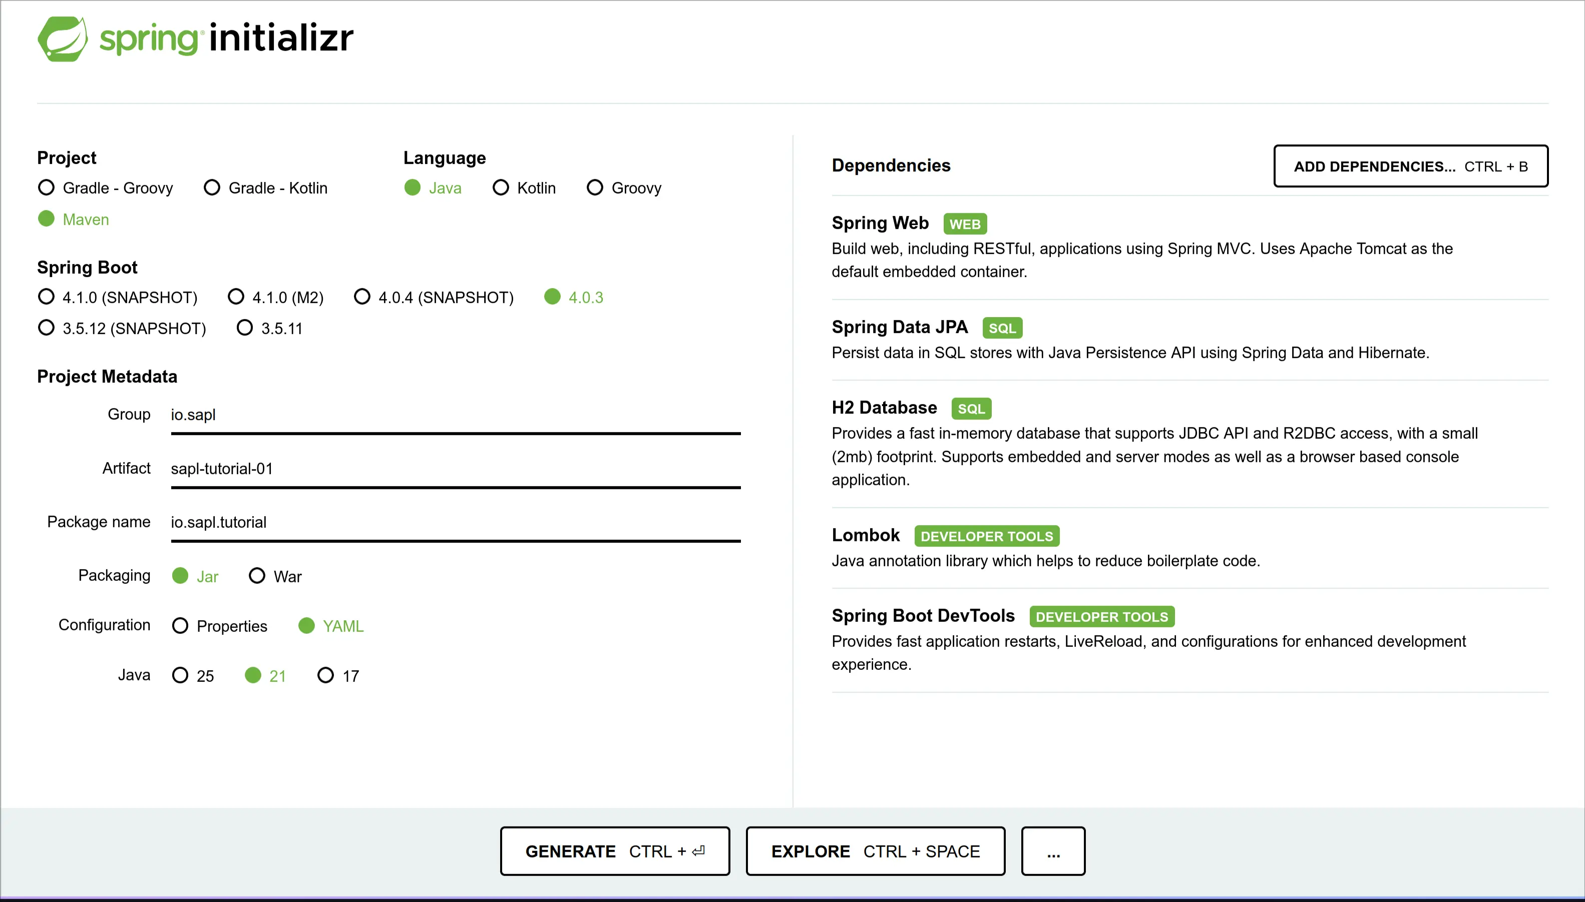
Task: Click the Spring leaf logo icon
Action: tap(63, 39)
